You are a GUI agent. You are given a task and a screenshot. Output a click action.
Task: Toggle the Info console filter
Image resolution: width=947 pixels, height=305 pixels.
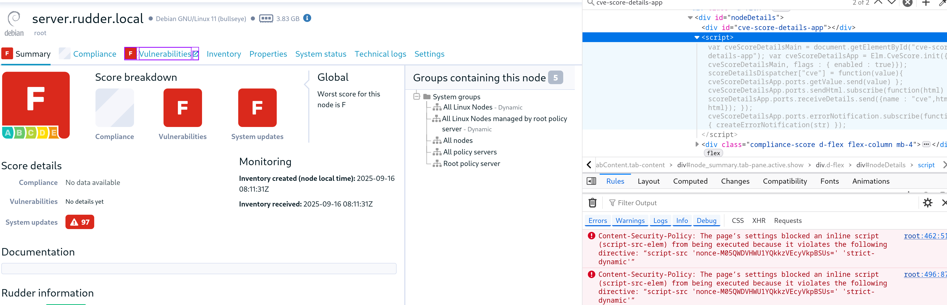[x=682, y=221]
